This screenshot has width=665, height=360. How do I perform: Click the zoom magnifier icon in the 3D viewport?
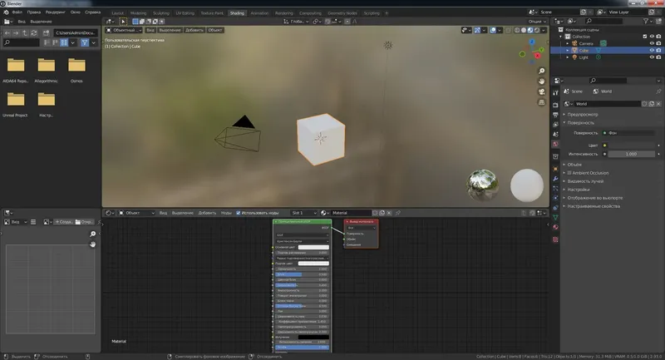click(542, 72)
